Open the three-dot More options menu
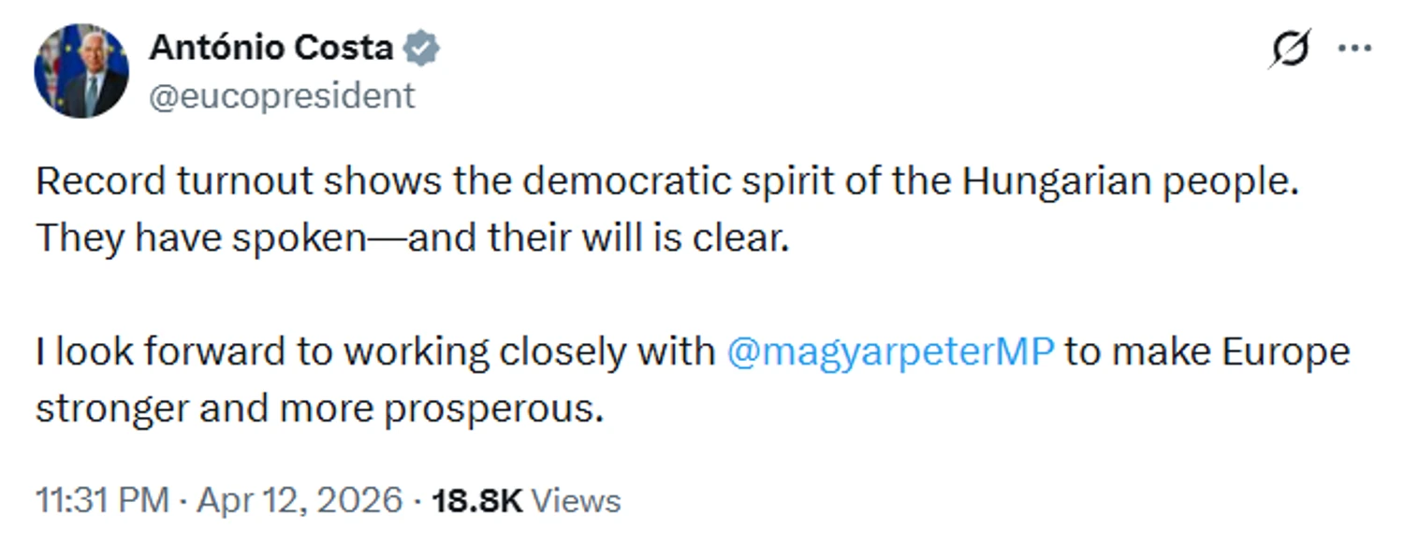The width and height of the screenshot is (1404, 545). tap(1353, 49)
